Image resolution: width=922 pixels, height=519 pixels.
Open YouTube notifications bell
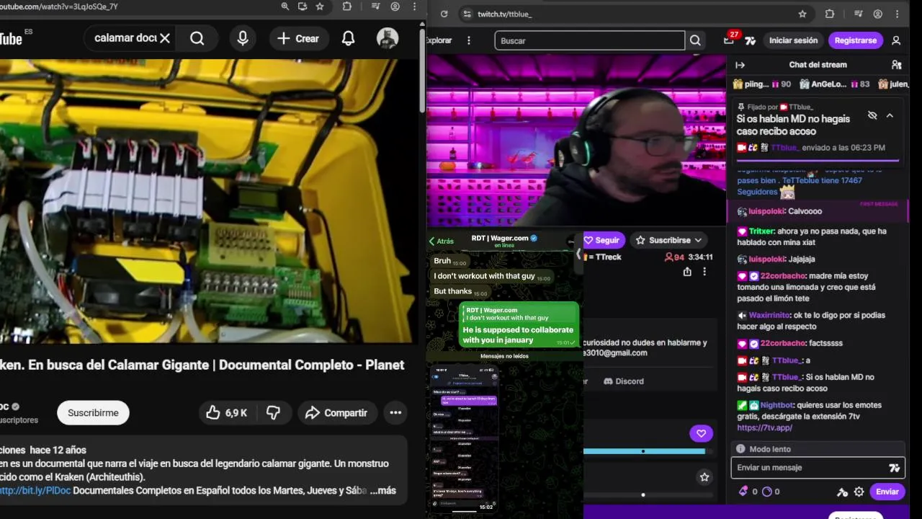coord(348,38)
